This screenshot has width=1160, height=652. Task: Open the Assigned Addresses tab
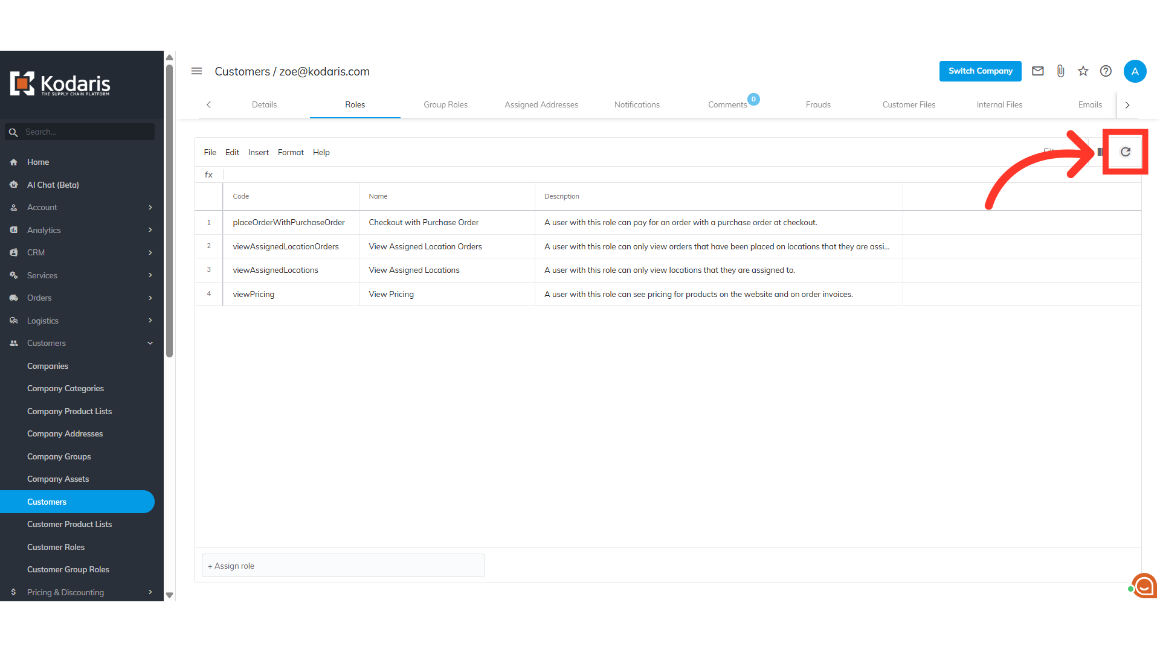541,105
